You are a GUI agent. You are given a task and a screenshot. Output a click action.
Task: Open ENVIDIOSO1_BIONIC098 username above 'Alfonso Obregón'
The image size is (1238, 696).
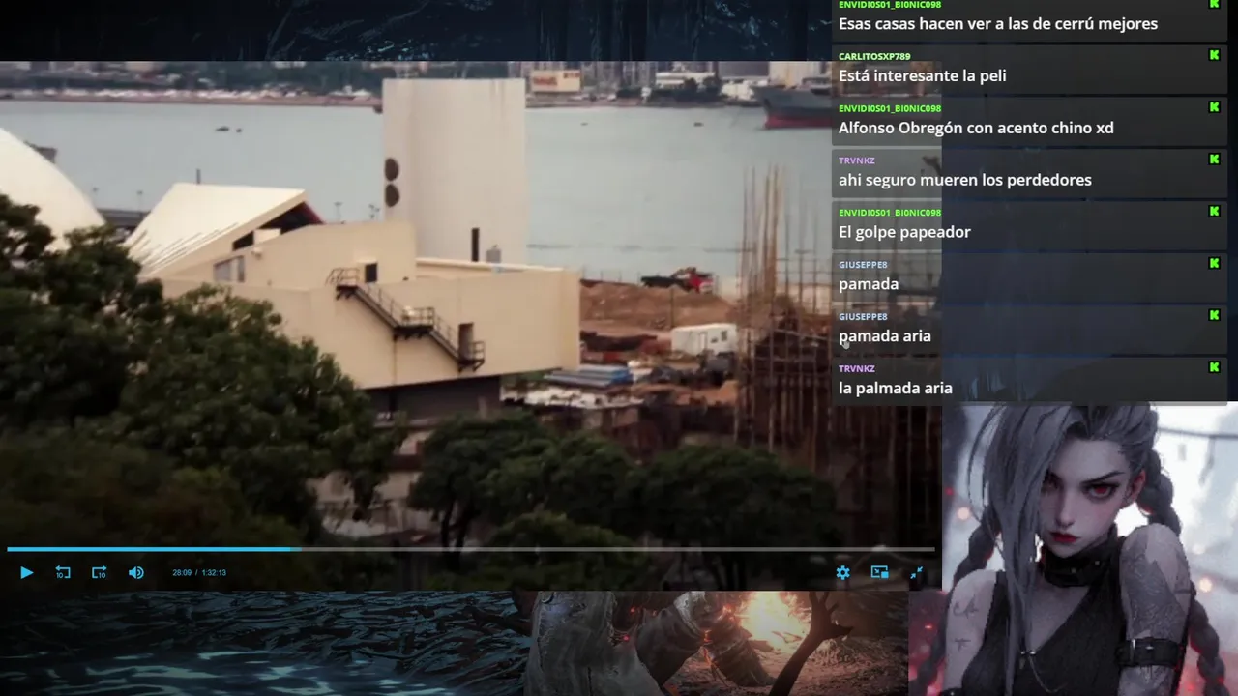[x=890, y=109]
